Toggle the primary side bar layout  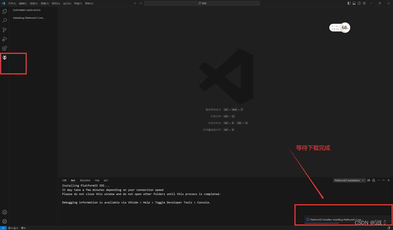pyautogui.click(x=349, y=3)
